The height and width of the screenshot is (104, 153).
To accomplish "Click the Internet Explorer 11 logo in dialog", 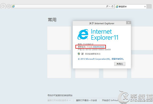I will point(98,35).
